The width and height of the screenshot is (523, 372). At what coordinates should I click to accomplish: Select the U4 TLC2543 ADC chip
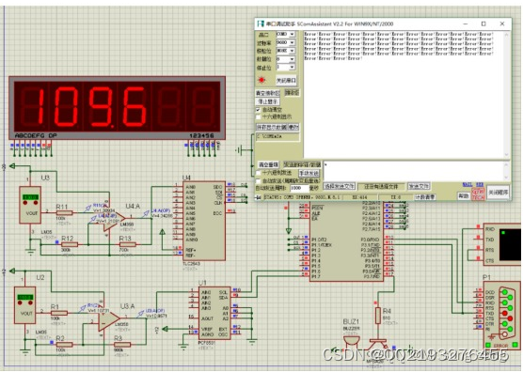(x=204, y=221)
